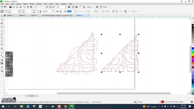
Task: Pick the yellow swatch in color palette
Action: (193, 54)
